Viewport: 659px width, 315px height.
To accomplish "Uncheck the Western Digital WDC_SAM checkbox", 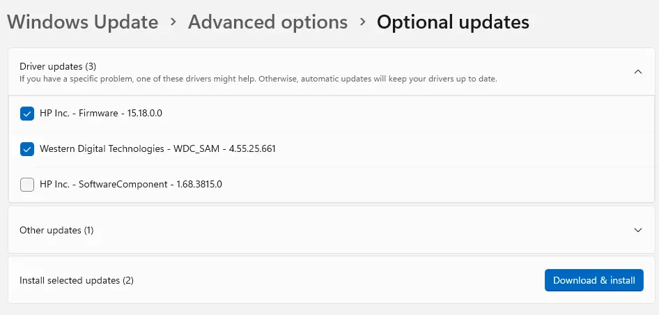I will [27, 148].
